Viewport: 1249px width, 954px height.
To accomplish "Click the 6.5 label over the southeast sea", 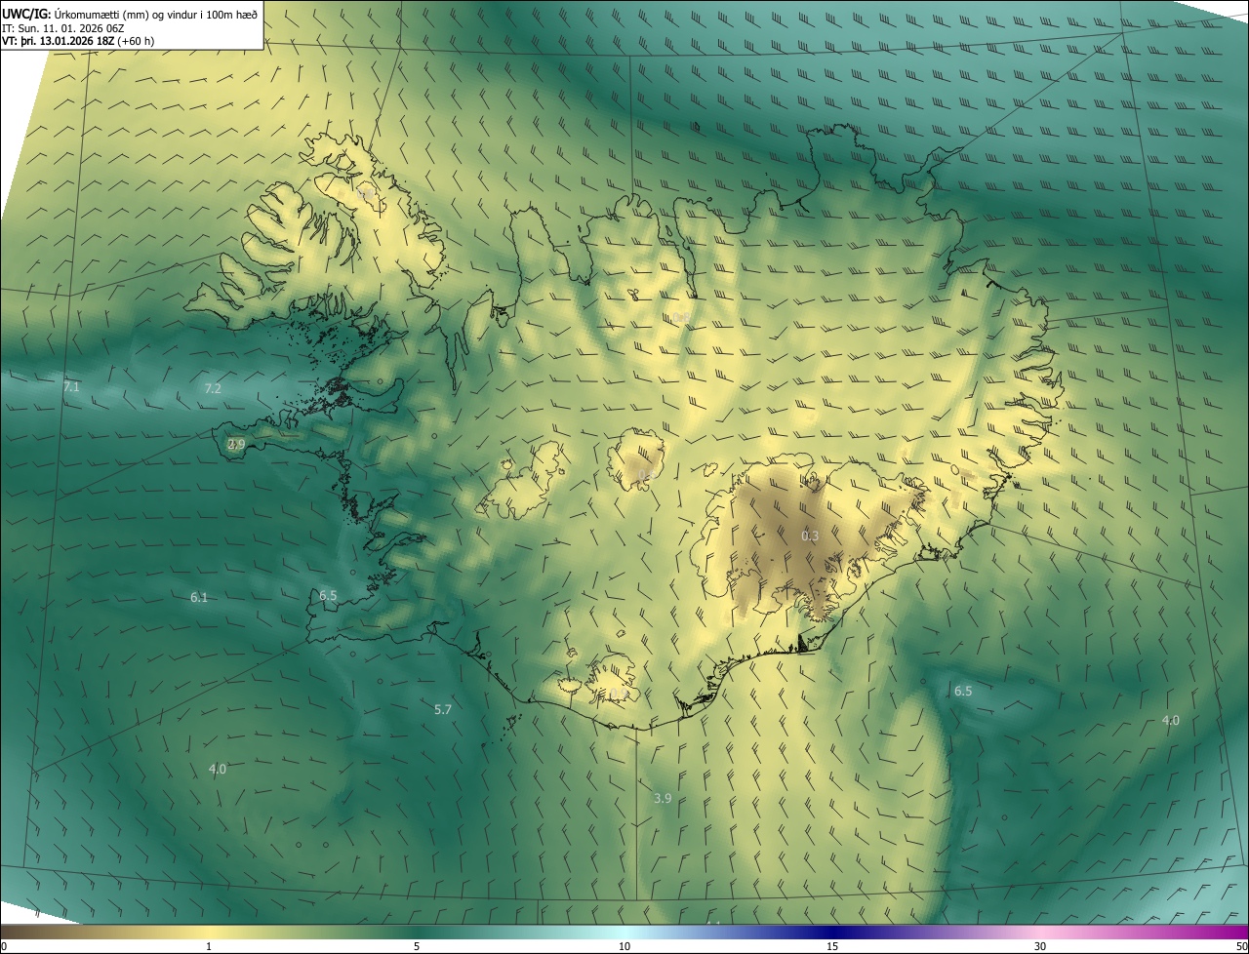I will [963, 691].
